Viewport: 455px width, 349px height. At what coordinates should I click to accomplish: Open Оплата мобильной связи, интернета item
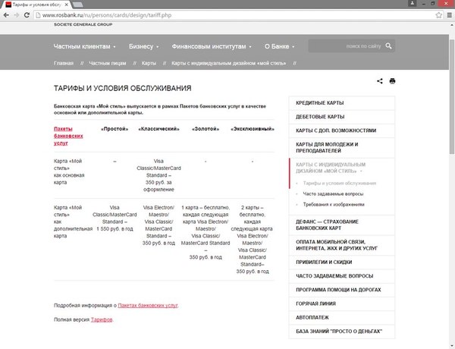point(342,245)
